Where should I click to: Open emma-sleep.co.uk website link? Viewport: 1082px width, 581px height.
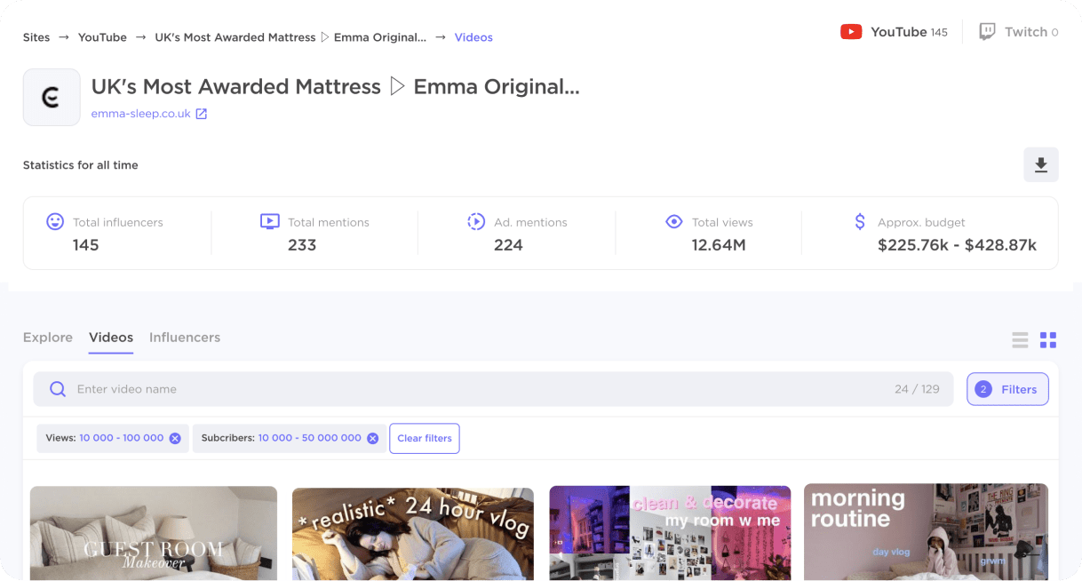pyautogui.click(x=141, y=114)
